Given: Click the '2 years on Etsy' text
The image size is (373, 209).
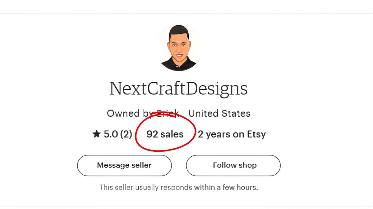Looking at the screenshot, I should [232, 134].
